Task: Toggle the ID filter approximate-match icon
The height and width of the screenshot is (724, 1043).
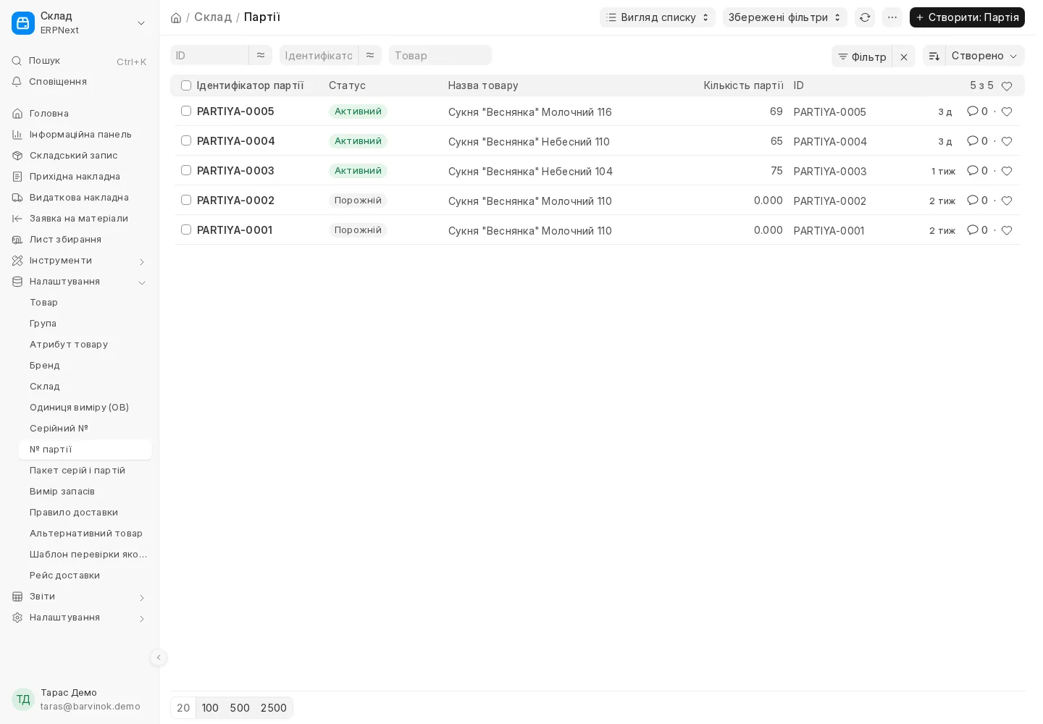Action: click(261, 55)
